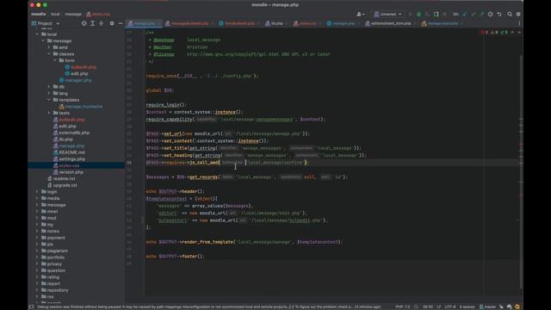Click the Git update project arrow
The height and width of the screenshot is (310, 551).
coord(465,14)
